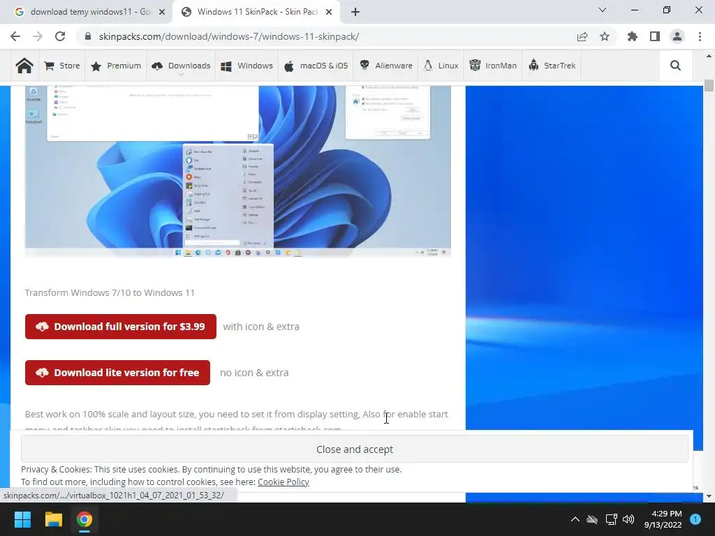Screen dimensions: 715x536
Task: View site security lock icon
Action: 88,36
